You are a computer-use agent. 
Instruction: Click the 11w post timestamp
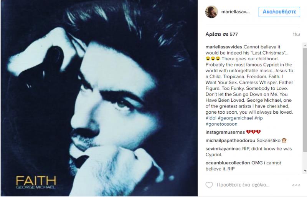296,35
